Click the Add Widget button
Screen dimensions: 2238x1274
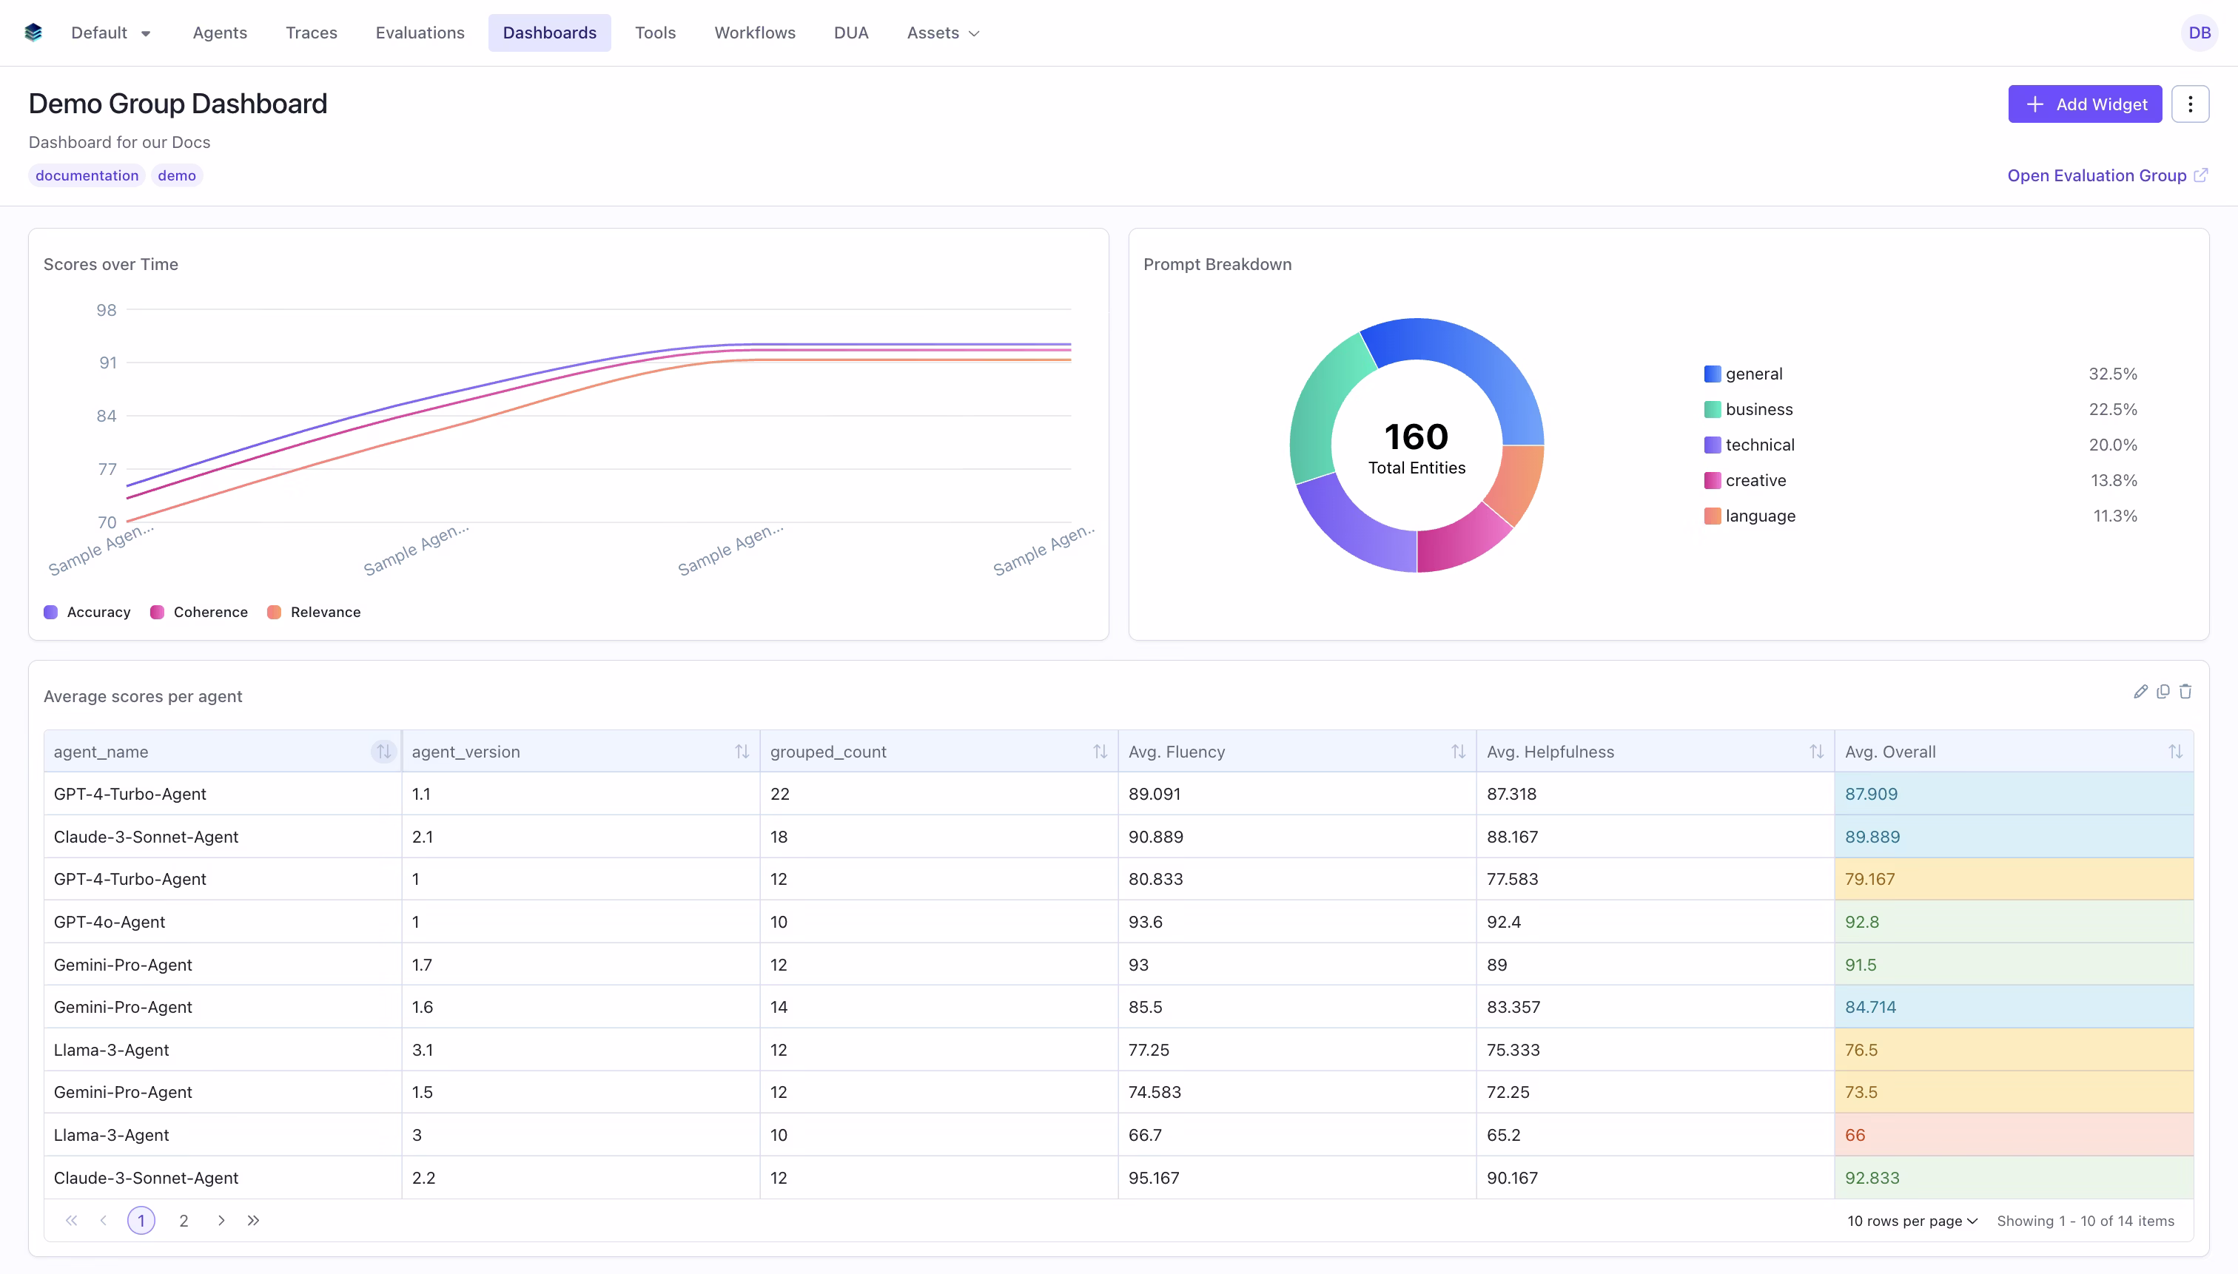2085,104
